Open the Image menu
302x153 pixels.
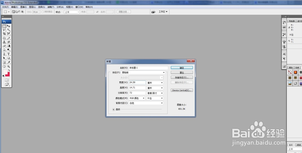[x=24, y=7]
